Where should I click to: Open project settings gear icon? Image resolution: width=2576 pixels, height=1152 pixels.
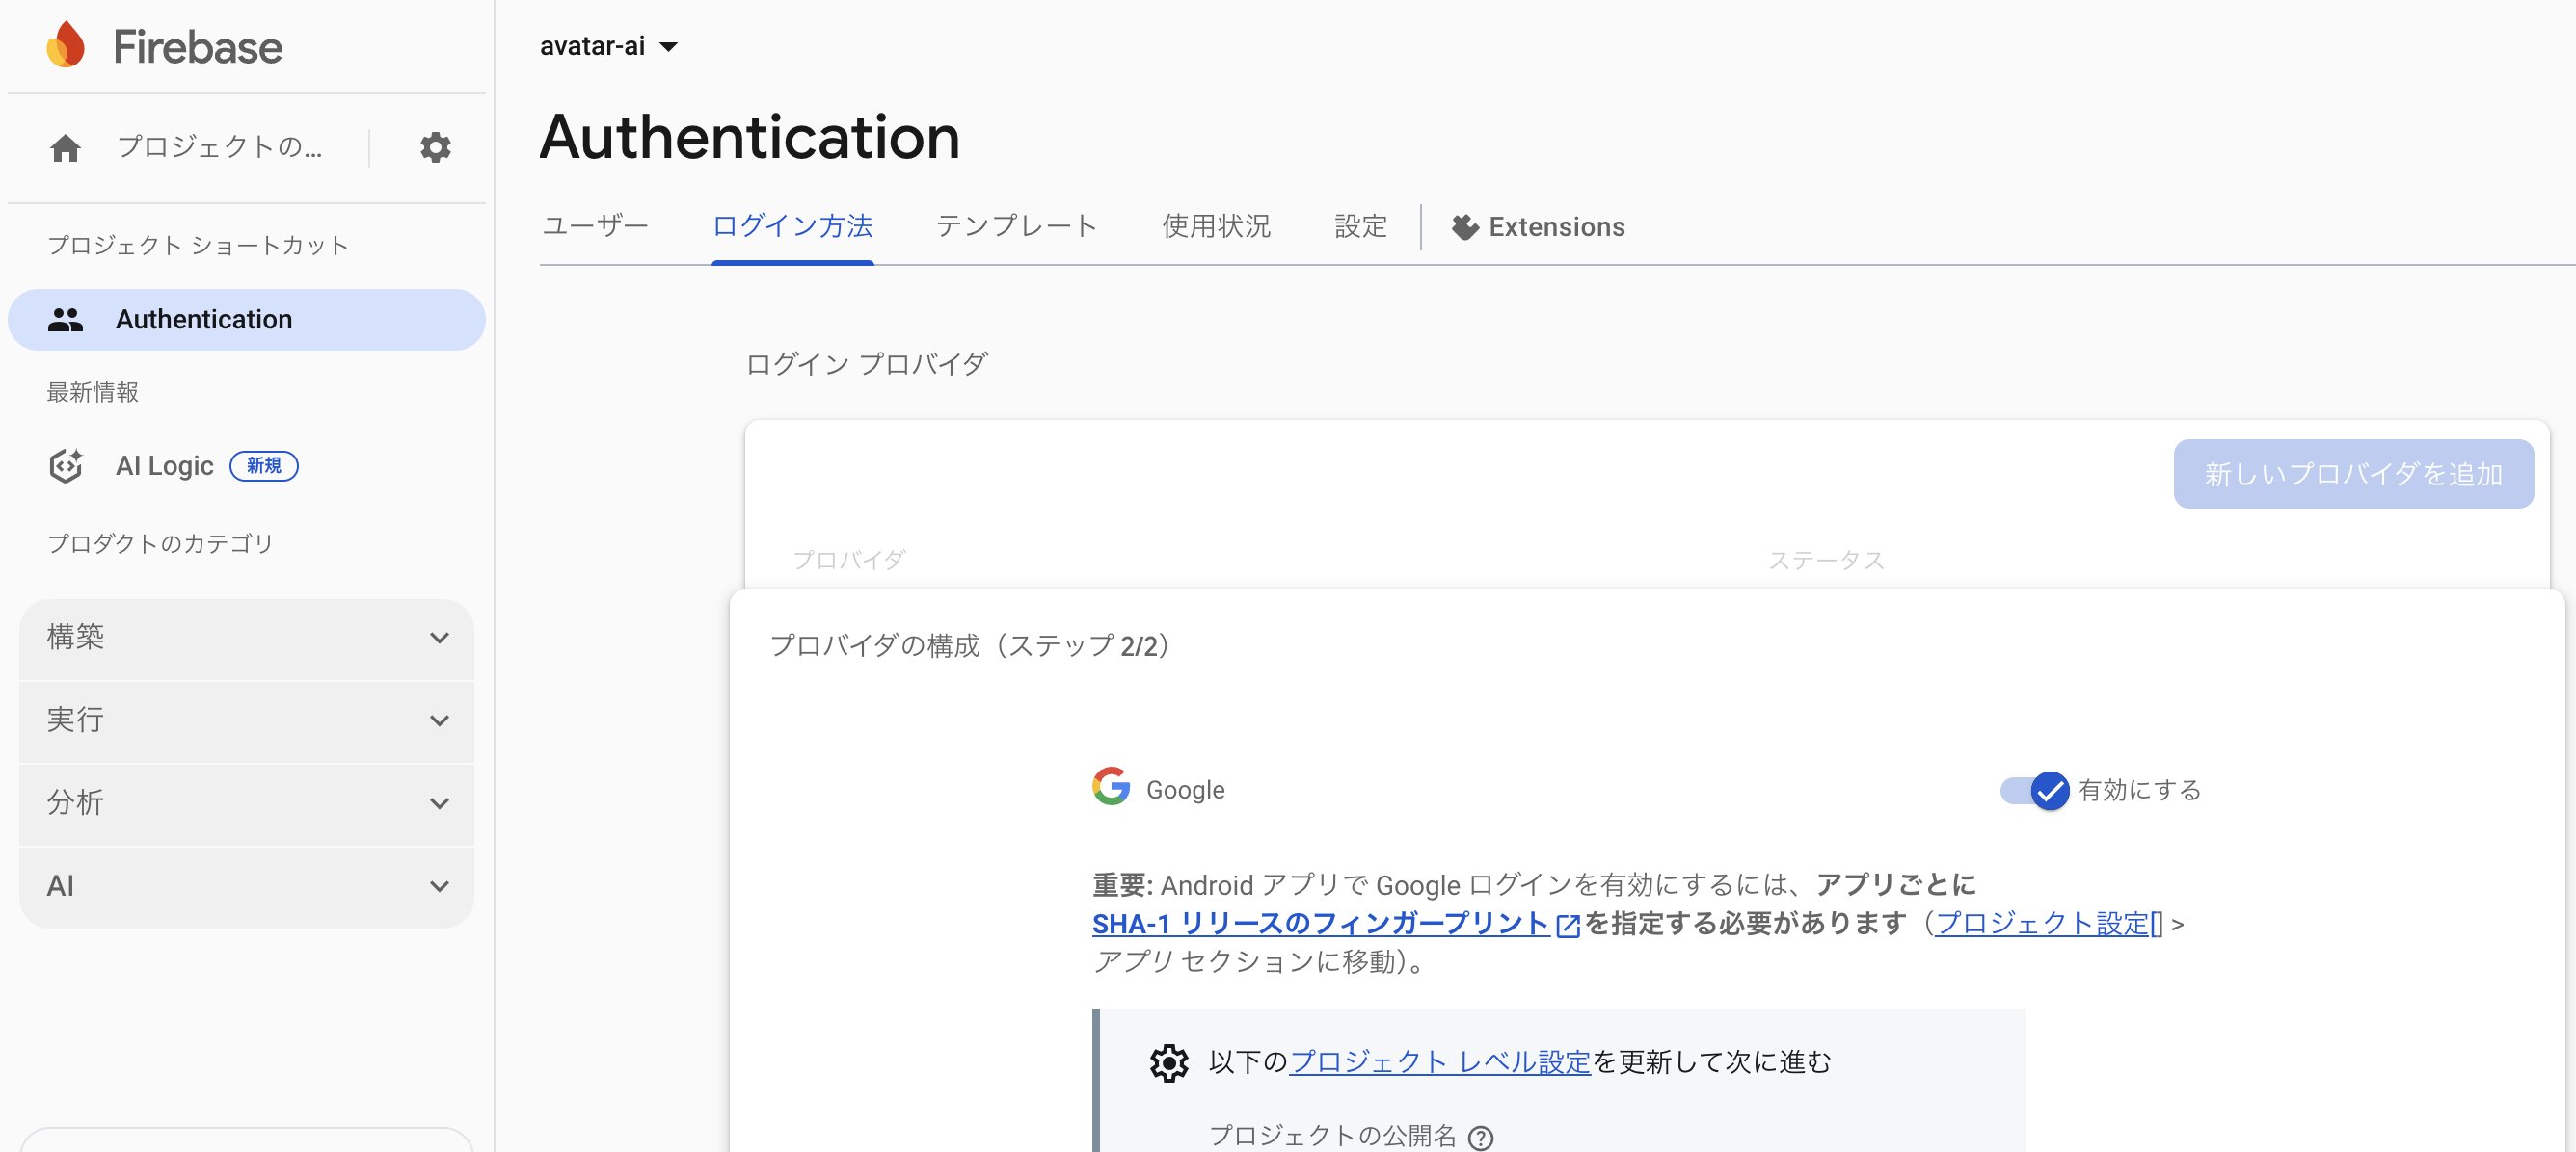[x=435, y=148]
